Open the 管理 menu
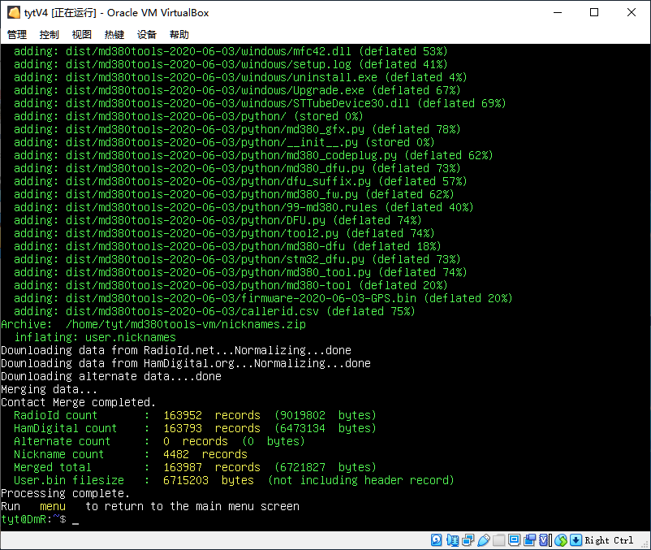This screenshot has width=651, height=550. (x=17, y=35)
